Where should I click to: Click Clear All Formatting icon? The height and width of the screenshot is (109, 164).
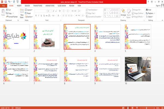click(x=60, y=11)
